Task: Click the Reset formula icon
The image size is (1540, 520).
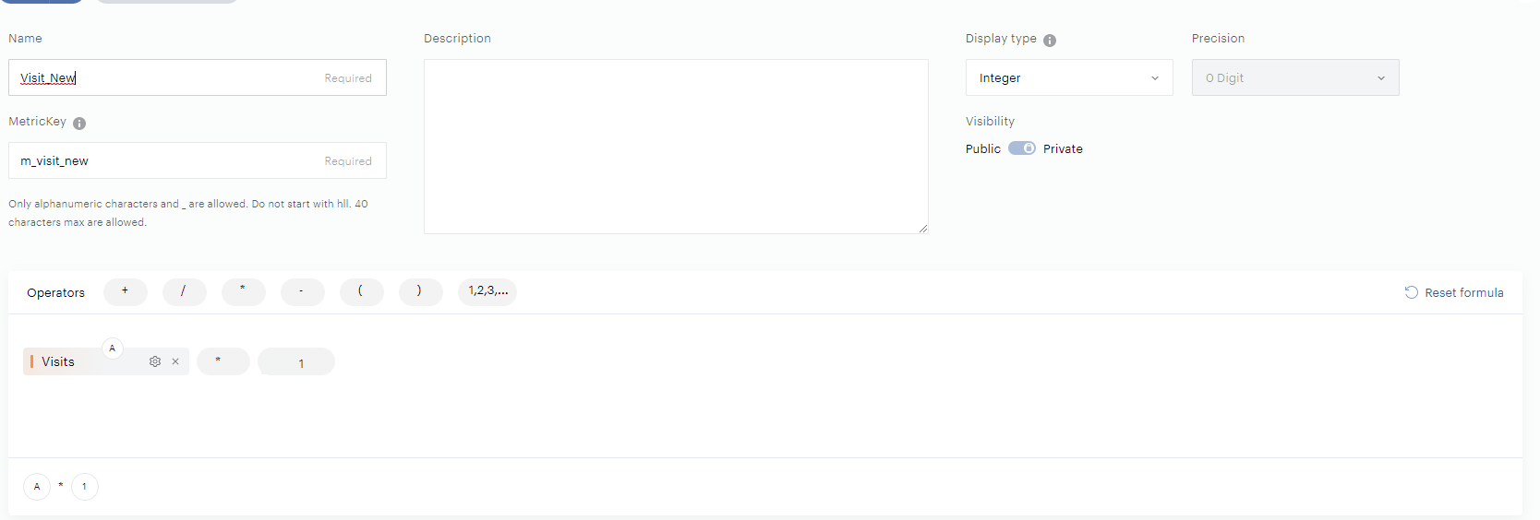Action: [1411, 292]
